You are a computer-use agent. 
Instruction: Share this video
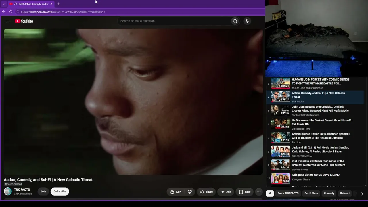(x=206, y=192)
